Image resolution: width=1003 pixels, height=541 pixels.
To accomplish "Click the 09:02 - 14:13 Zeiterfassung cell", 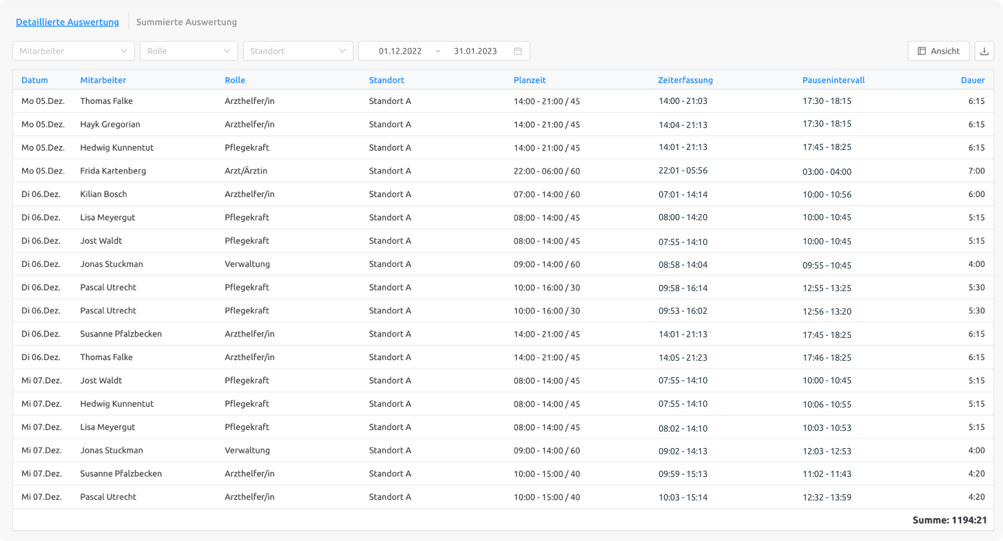I will [x=683, y=451].
